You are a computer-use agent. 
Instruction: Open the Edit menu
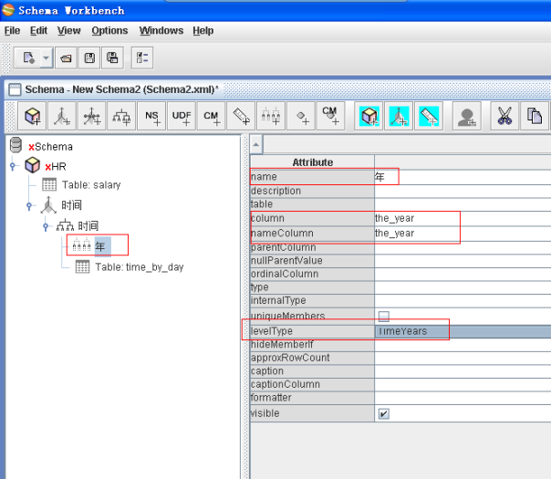(x=38, y=31)
